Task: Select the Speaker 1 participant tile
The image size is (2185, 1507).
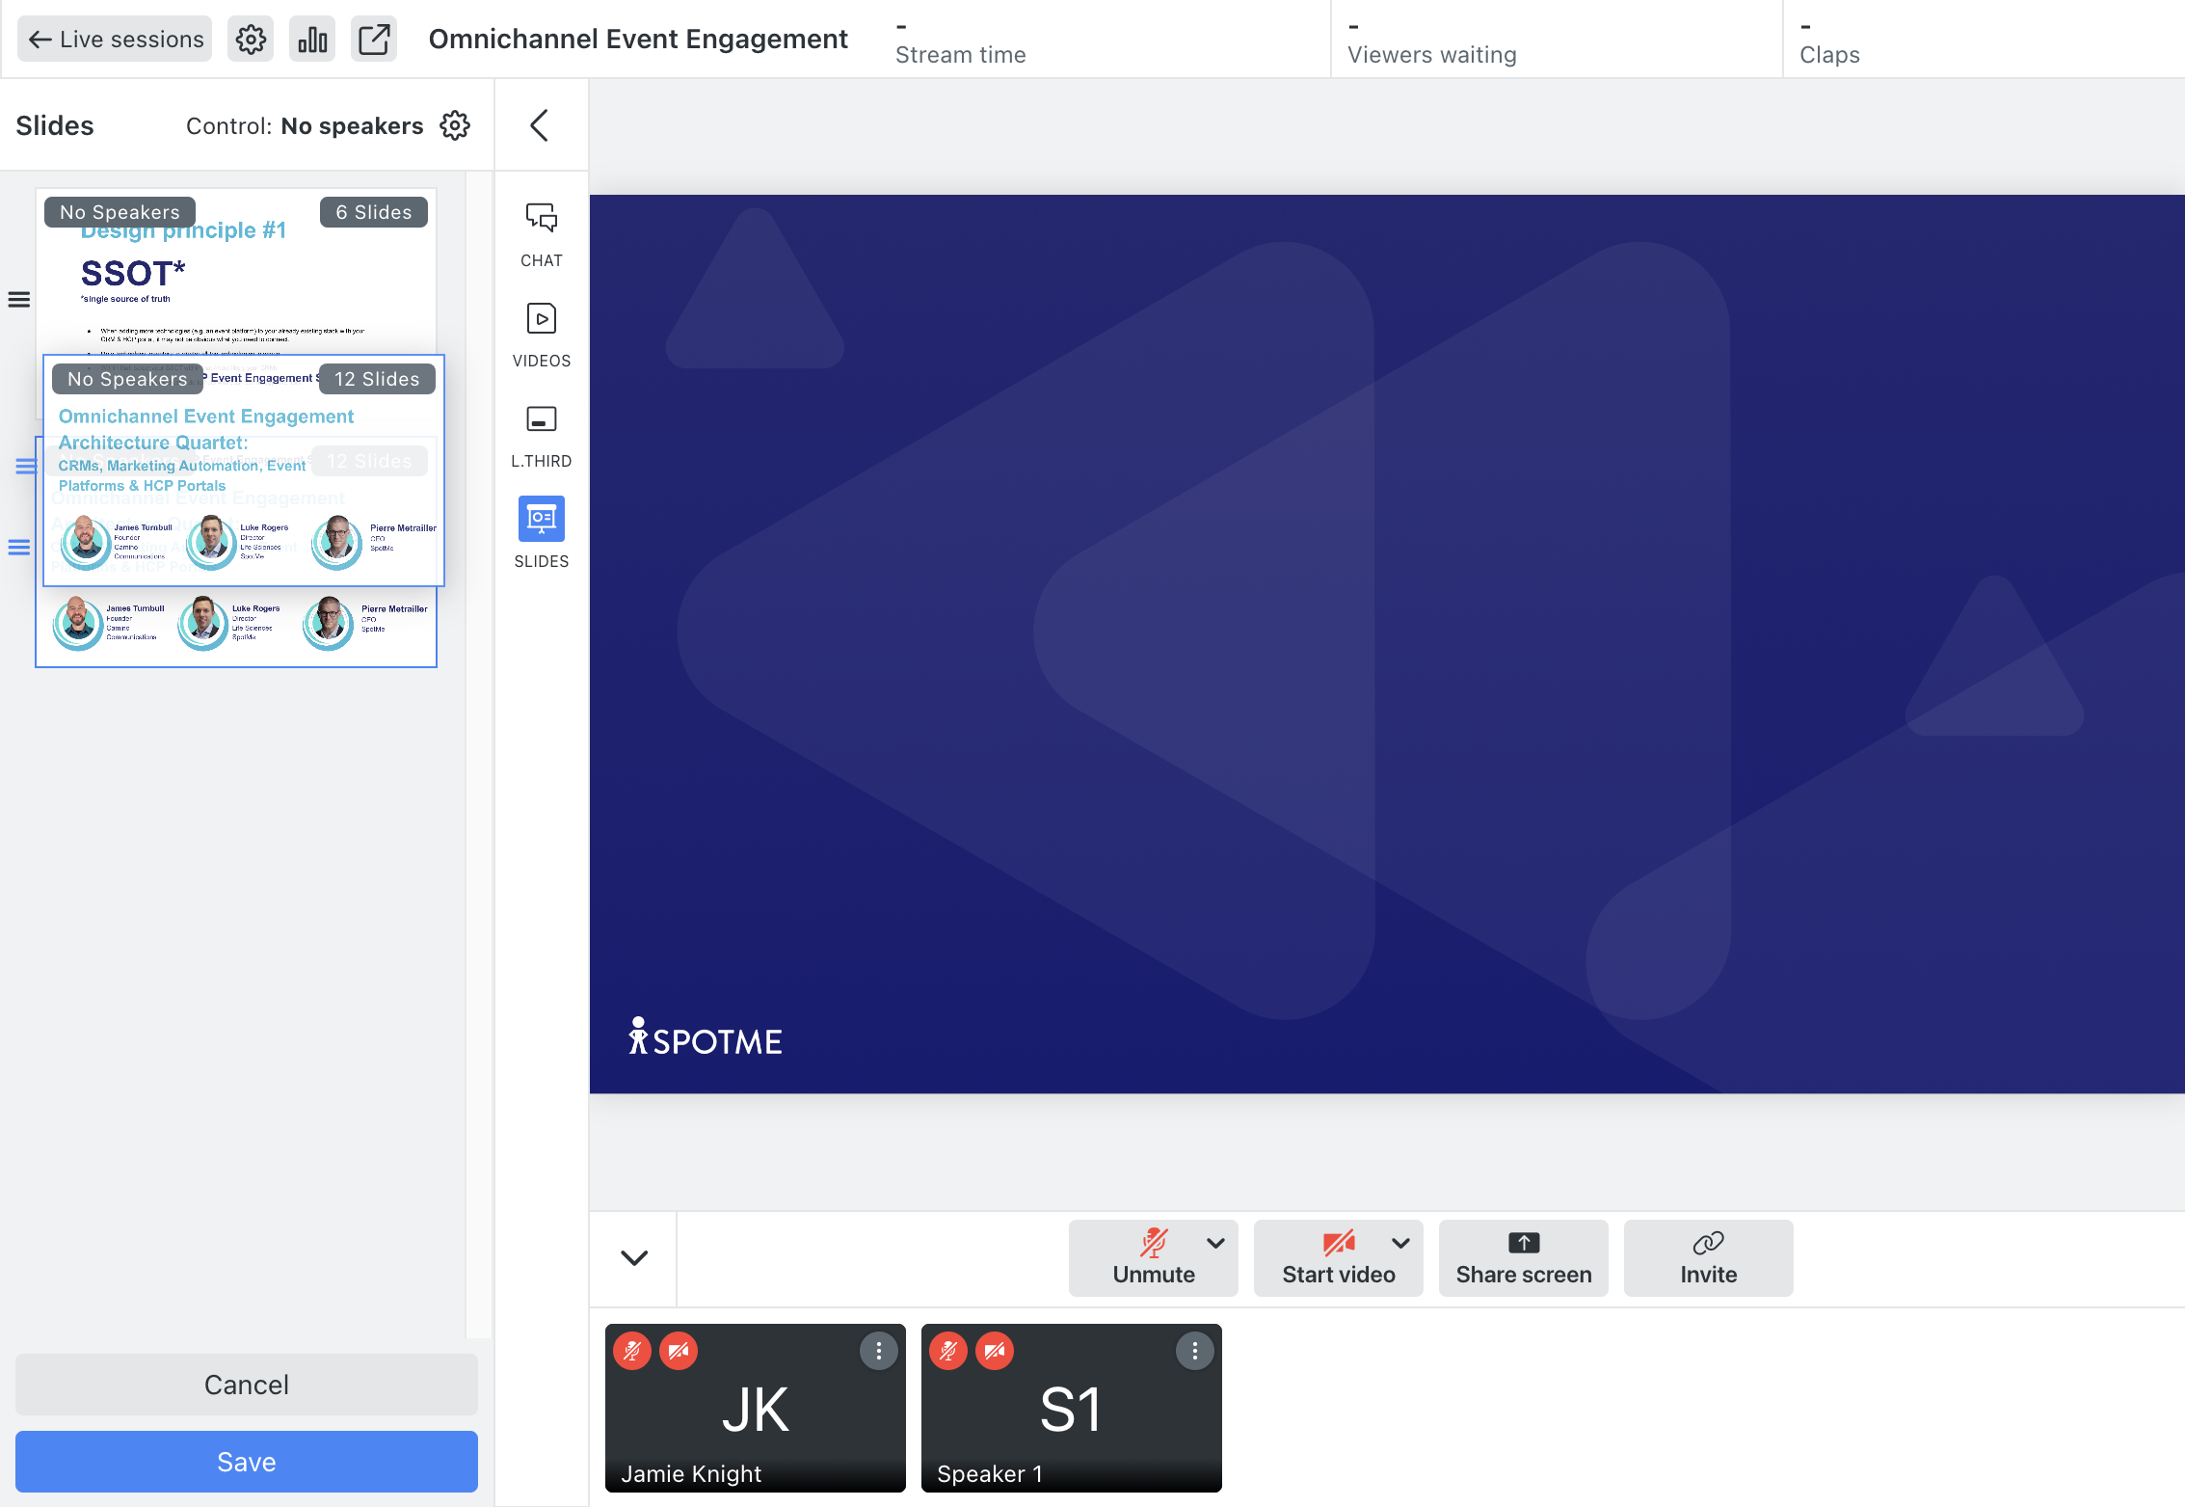Action: [1072, 1408]
